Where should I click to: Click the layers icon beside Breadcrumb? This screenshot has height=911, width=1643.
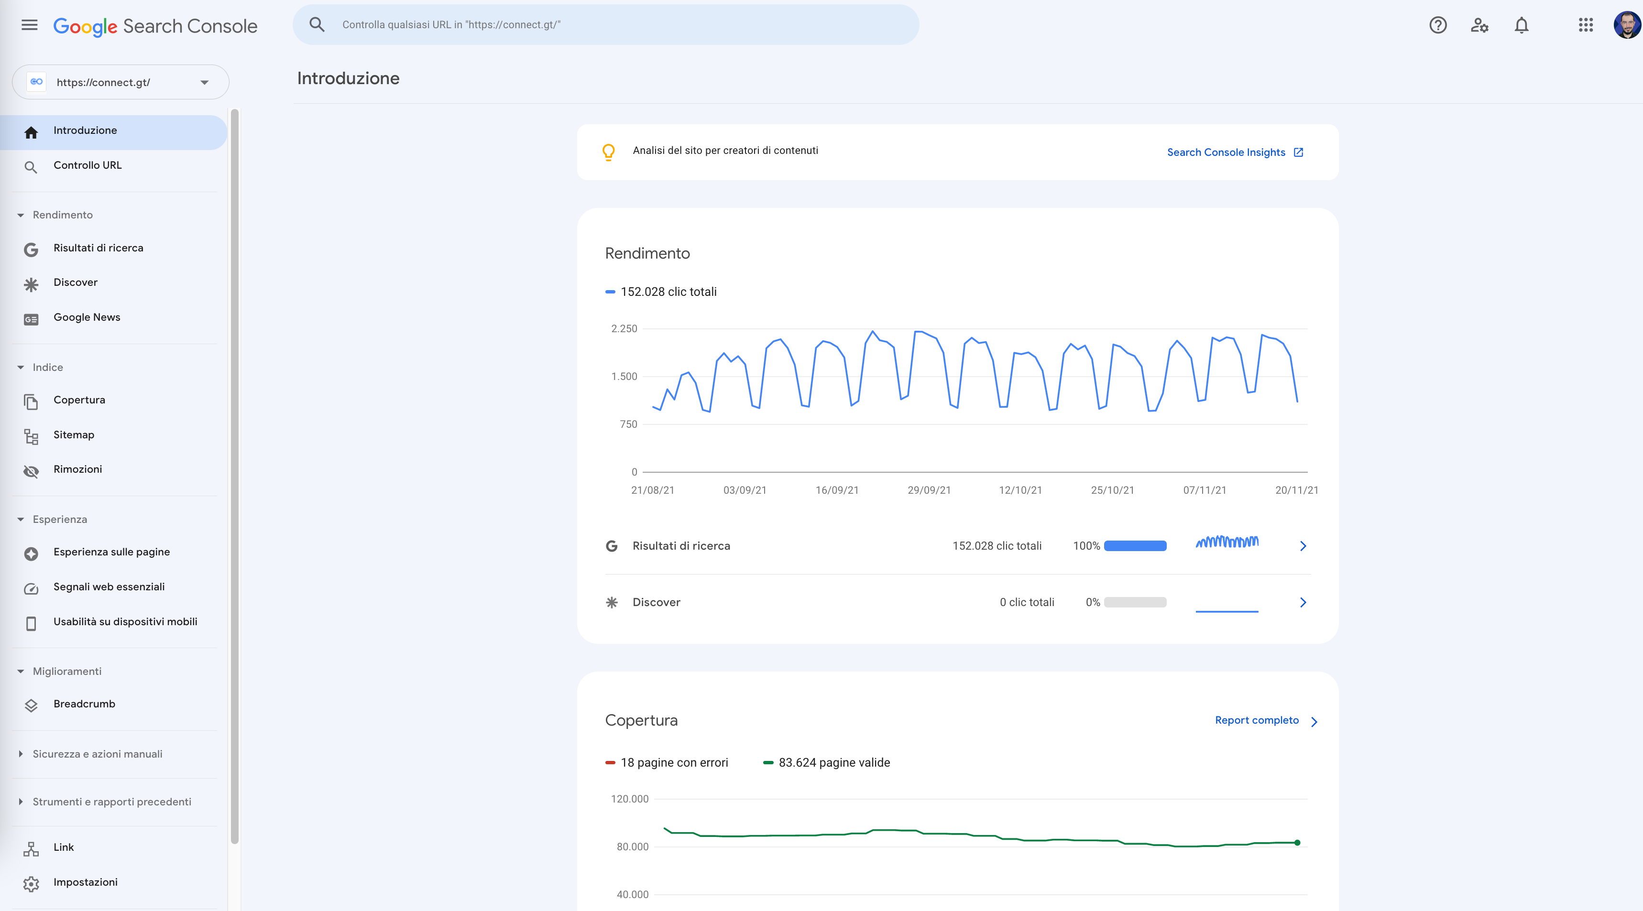(31, 706)
